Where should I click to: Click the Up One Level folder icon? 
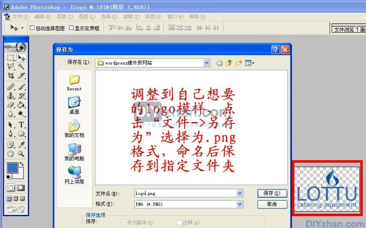229,63
